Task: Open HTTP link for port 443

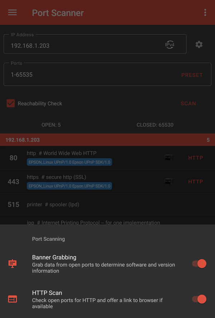Action: click(x=196, y=182)
